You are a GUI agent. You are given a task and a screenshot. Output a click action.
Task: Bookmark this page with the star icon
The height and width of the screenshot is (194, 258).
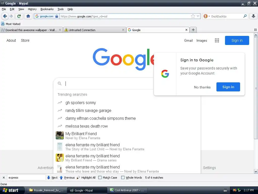pyautogui.click(x=193, y=16)
